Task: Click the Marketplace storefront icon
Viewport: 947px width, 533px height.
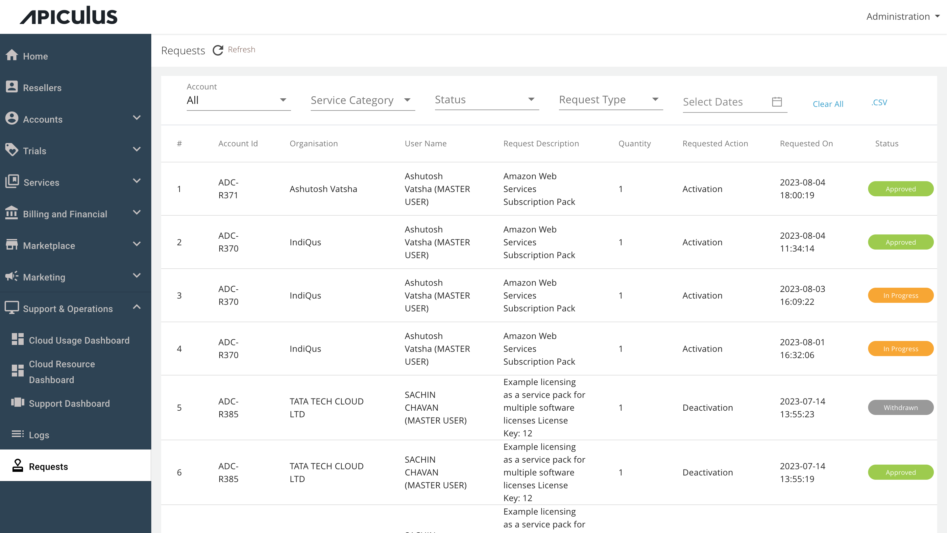Action: click(12, 245)
